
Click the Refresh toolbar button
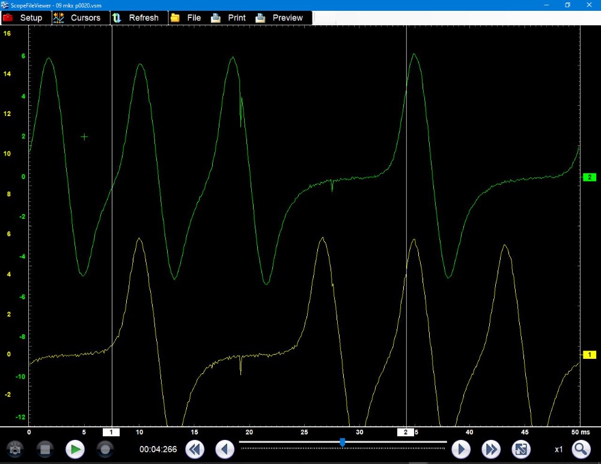[136, 17]
